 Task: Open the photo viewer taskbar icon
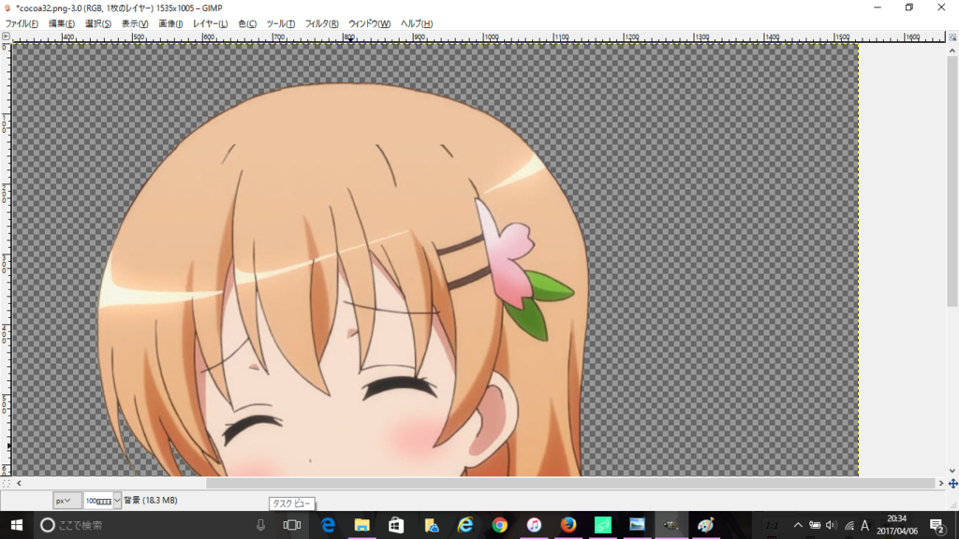tap(637, 525)
